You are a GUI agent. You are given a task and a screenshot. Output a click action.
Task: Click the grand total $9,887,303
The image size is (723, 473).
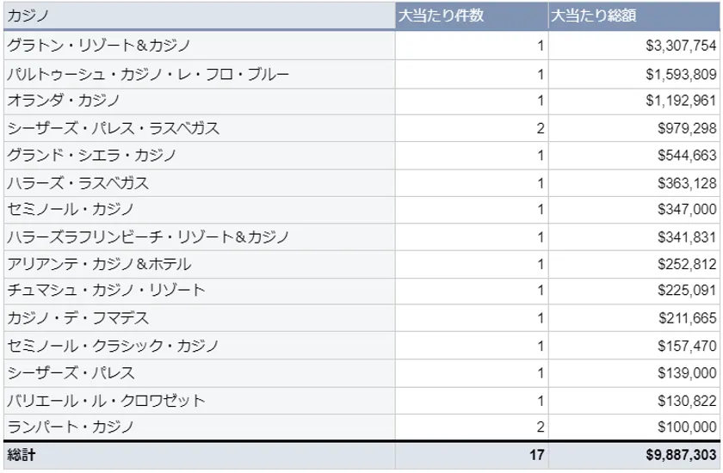(x=681, y=455)
